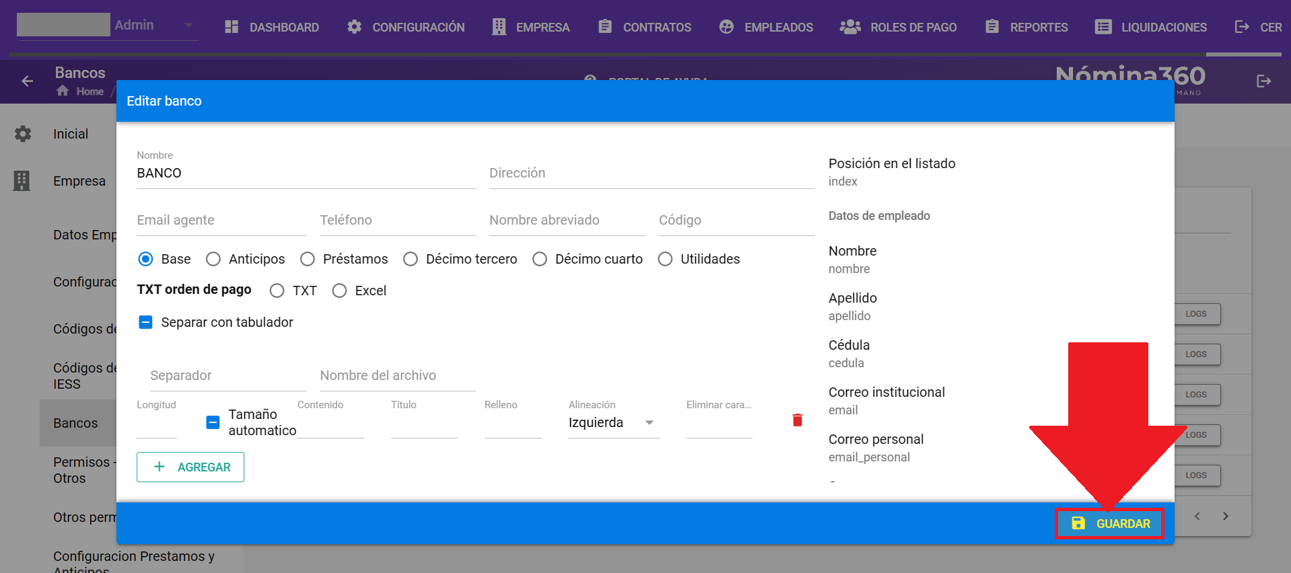Viewport: 1291px width, 573px height.
Task: Click the Dashboard grid icon
Action: click(x=232, y=27)
